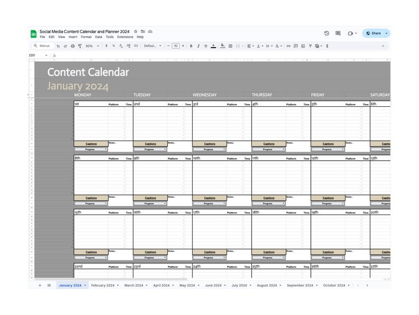419x315 pixels.
Task: Open Captions link under 9th
Action: click(x=150, y=198)
